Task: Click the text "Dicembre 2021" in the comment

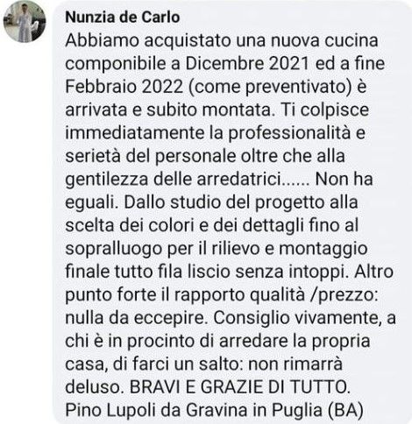Action: (x=247, y=63)
